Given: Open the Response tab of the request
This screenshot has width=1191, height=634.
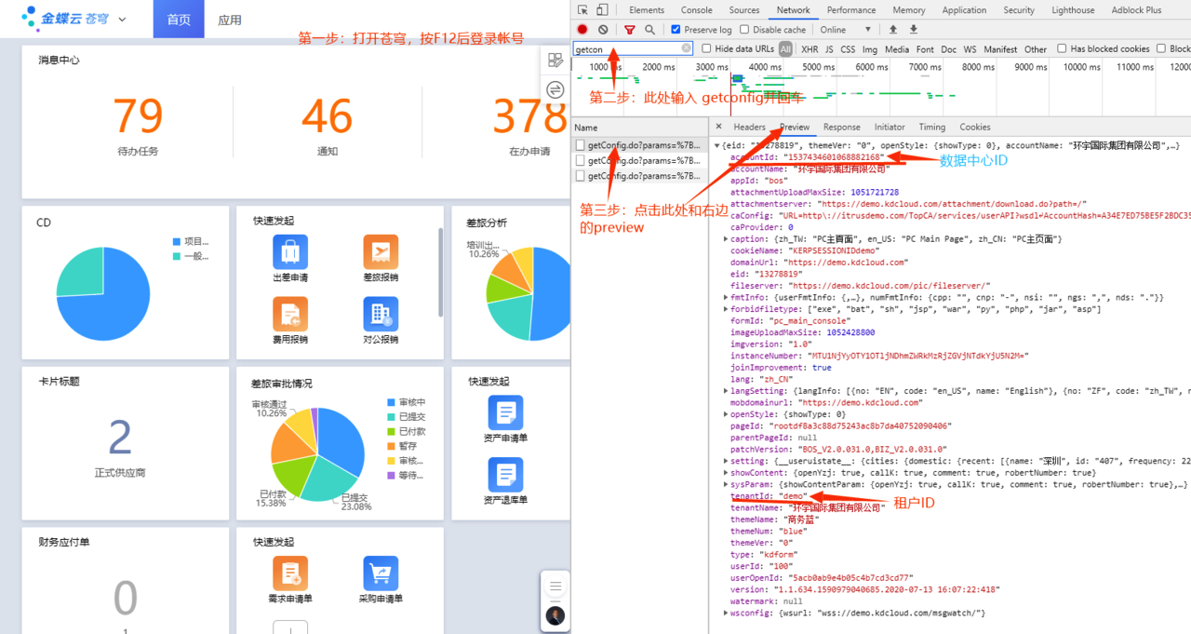Looking at the screenshot, I should click(x=841, y=127).
